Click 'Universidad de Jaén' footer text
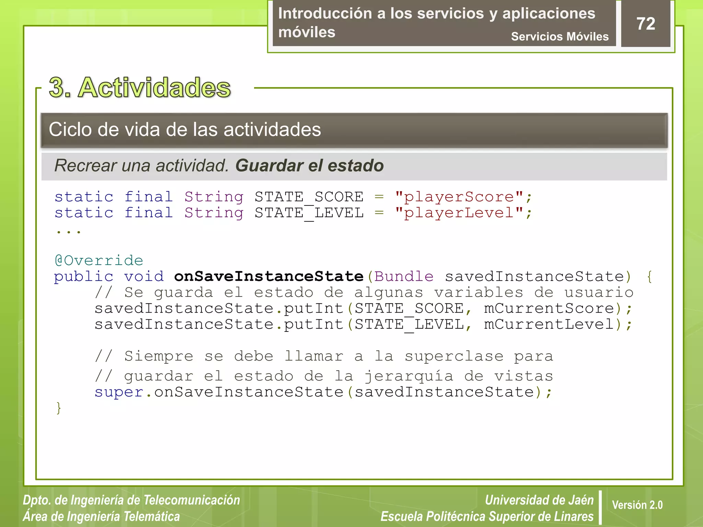703x527 pixels. pos(539,500)
